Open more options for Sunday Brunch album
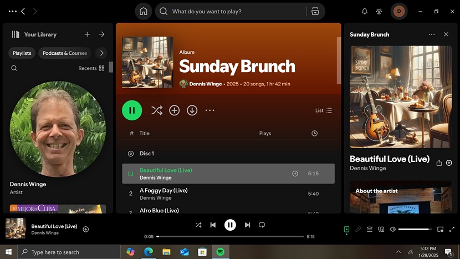460x259 pixels. (209, 110)
